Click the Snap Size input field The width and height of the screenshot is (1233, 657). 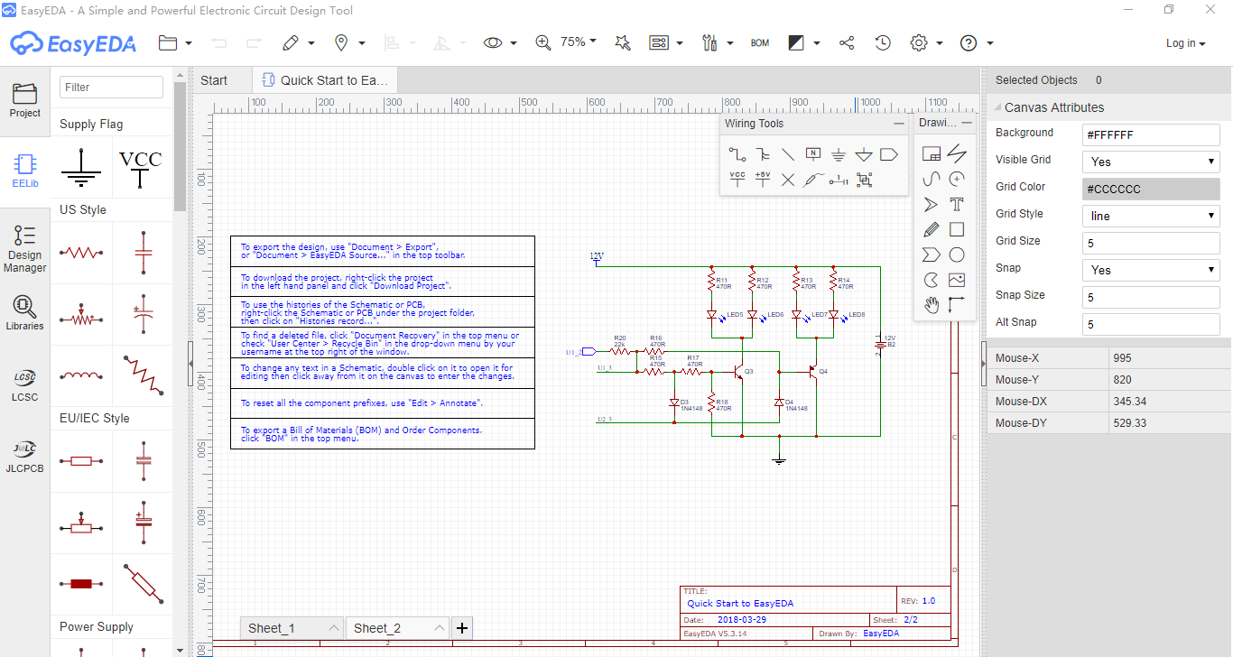(1151, 297)
